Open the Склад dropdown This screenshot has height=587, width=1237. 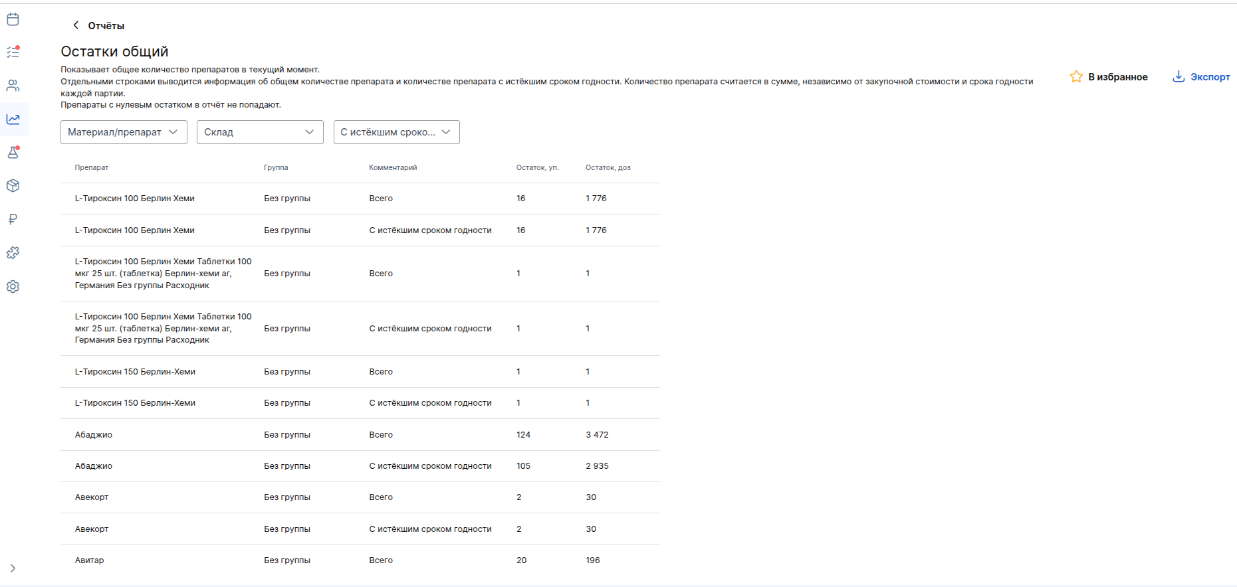pyautogui.click(x=260, y=132)
